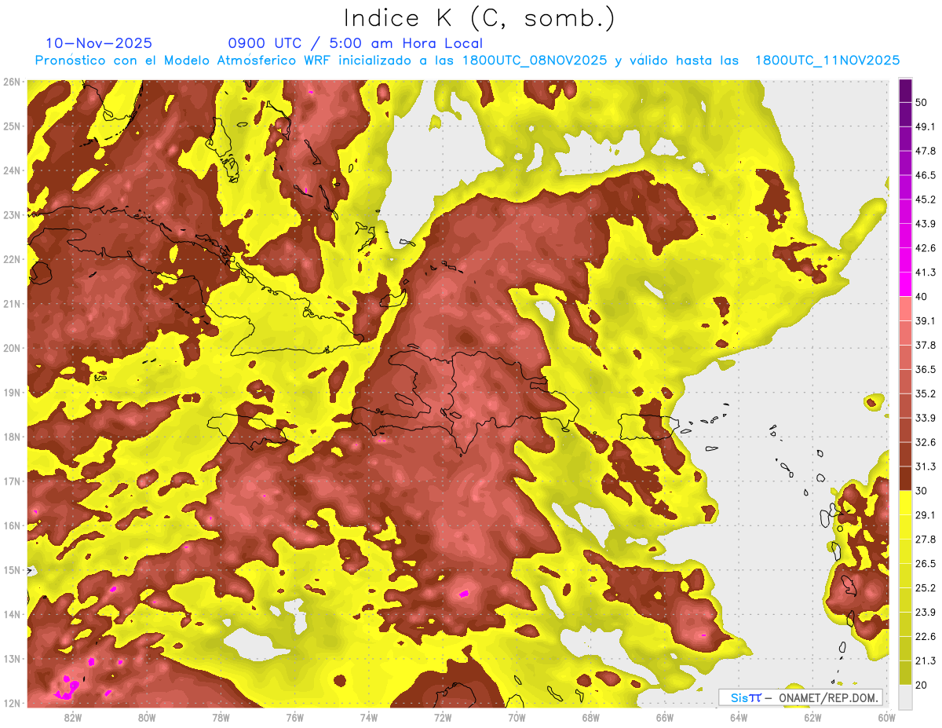This screenshot has height=728, width=942.
Task: Click the colorbar value '30'
Action: click(x=922, y=491)
